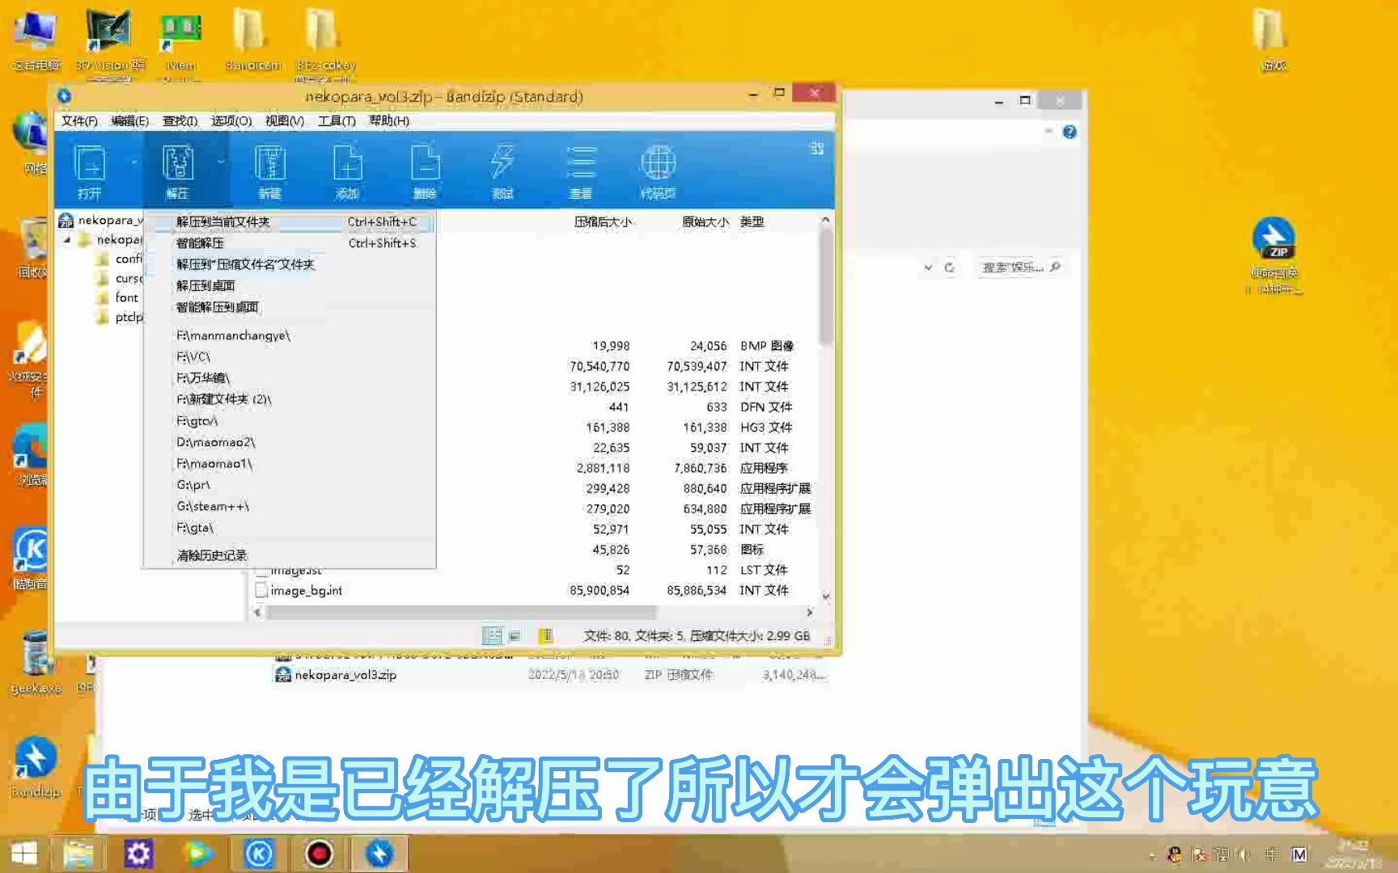Open File Explorer from the taskbar
This screenshot has width=1398, height=873.
79,854
